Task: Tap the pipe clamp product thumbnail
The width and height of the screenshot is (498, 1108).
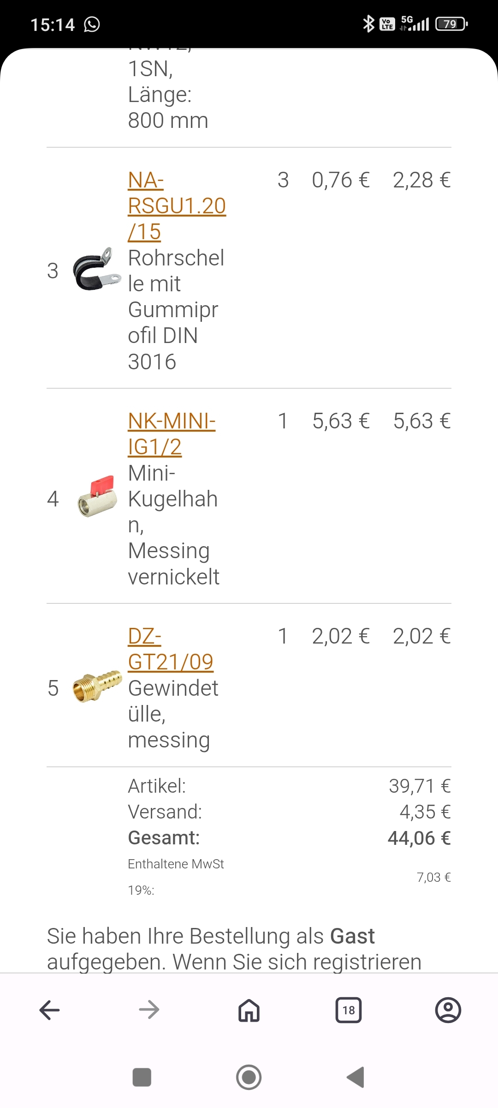Action: pos(97,270)
